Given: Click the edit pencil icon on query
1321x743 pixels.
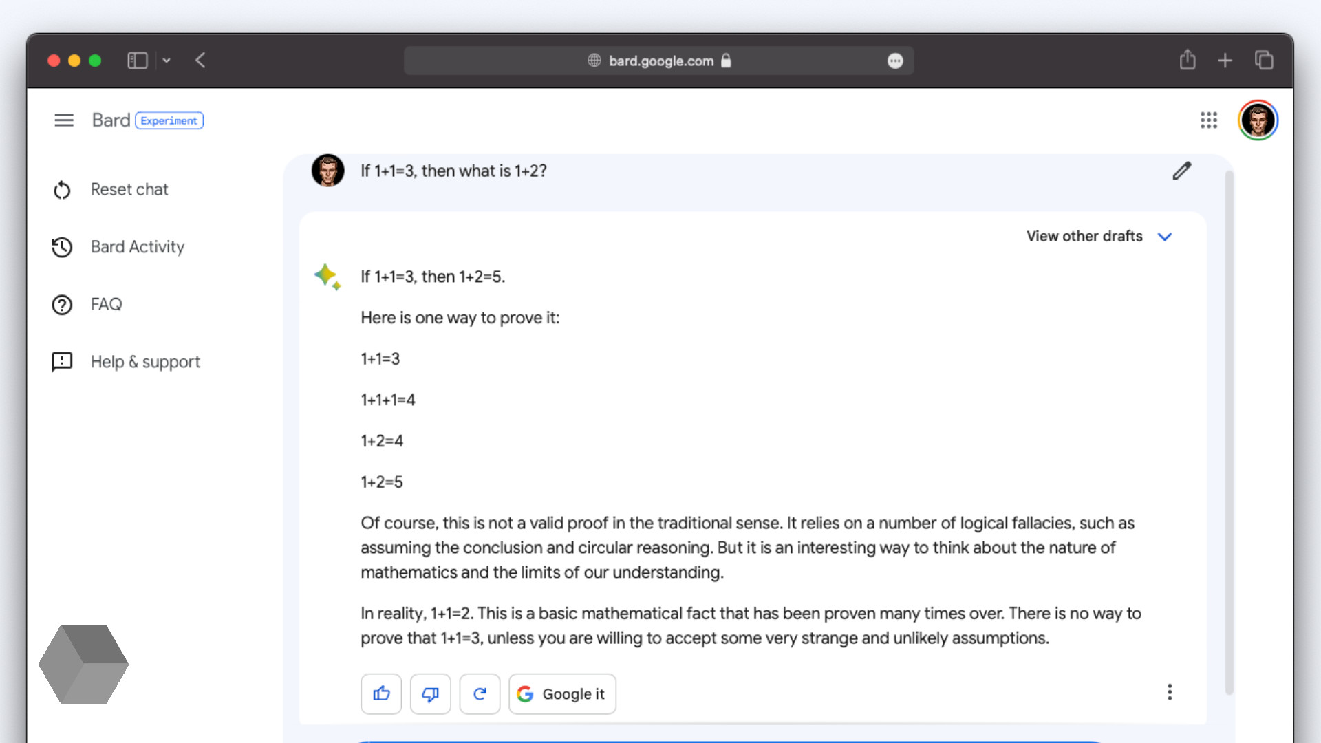Looking at the screenshot, I should tap(1181, 171).
